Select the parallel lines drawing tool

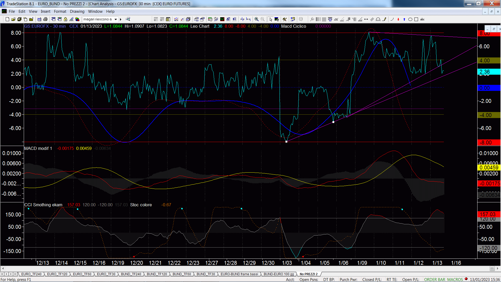click(x=372, y=19)
